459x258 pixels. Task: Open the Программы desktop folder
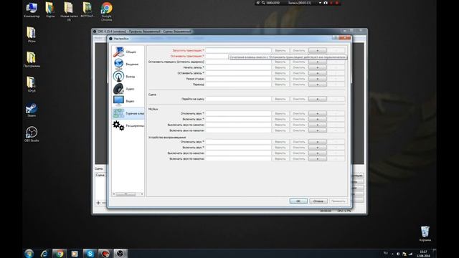[x=32, y=59]
